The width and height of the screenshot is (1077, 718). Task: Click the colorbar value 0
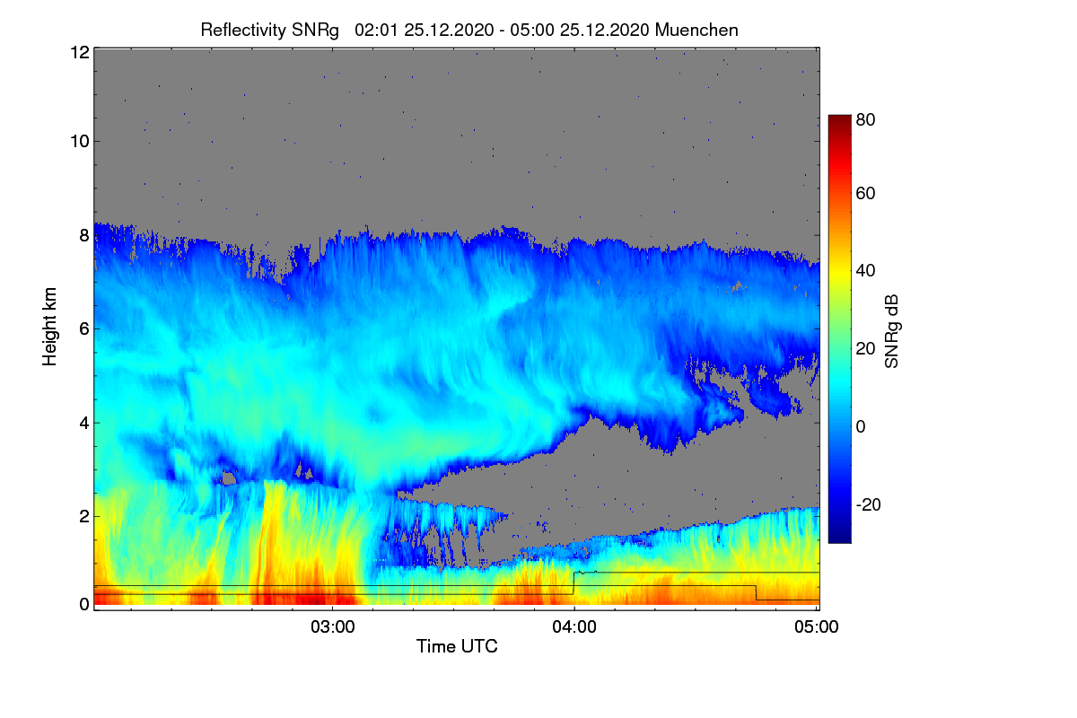pos(861,426)
